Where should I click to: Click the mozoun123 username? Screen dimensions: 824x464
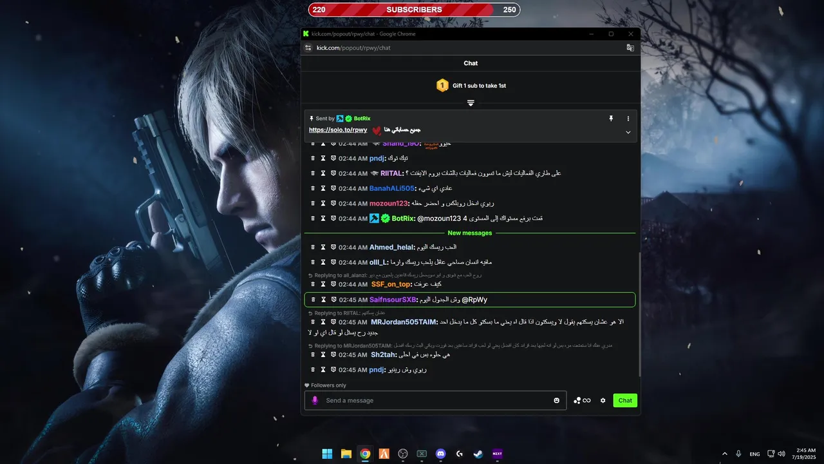tap(389, 204)
